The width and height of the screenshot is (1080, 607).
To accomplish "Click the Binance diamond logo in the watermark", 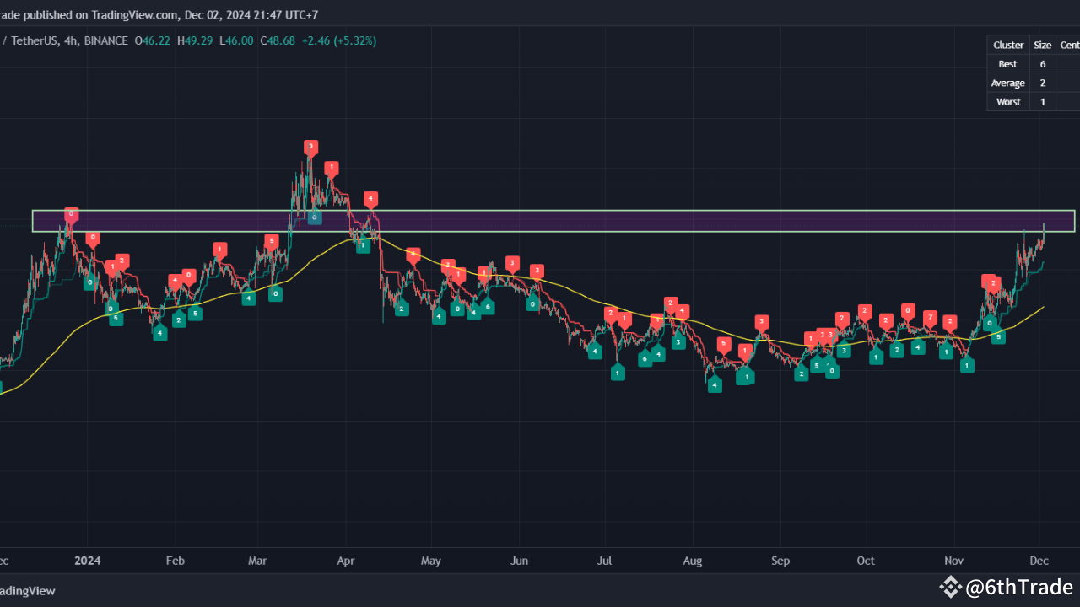I will pos(951,587).
